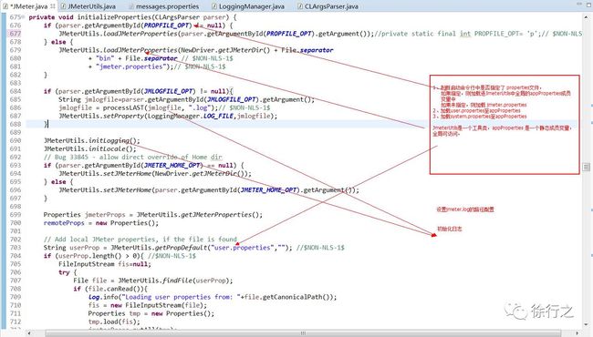Close the JMeter.java tab with its X
This screenshot has height=337, width=593.
pyautogui.click(x=53, y=6)
